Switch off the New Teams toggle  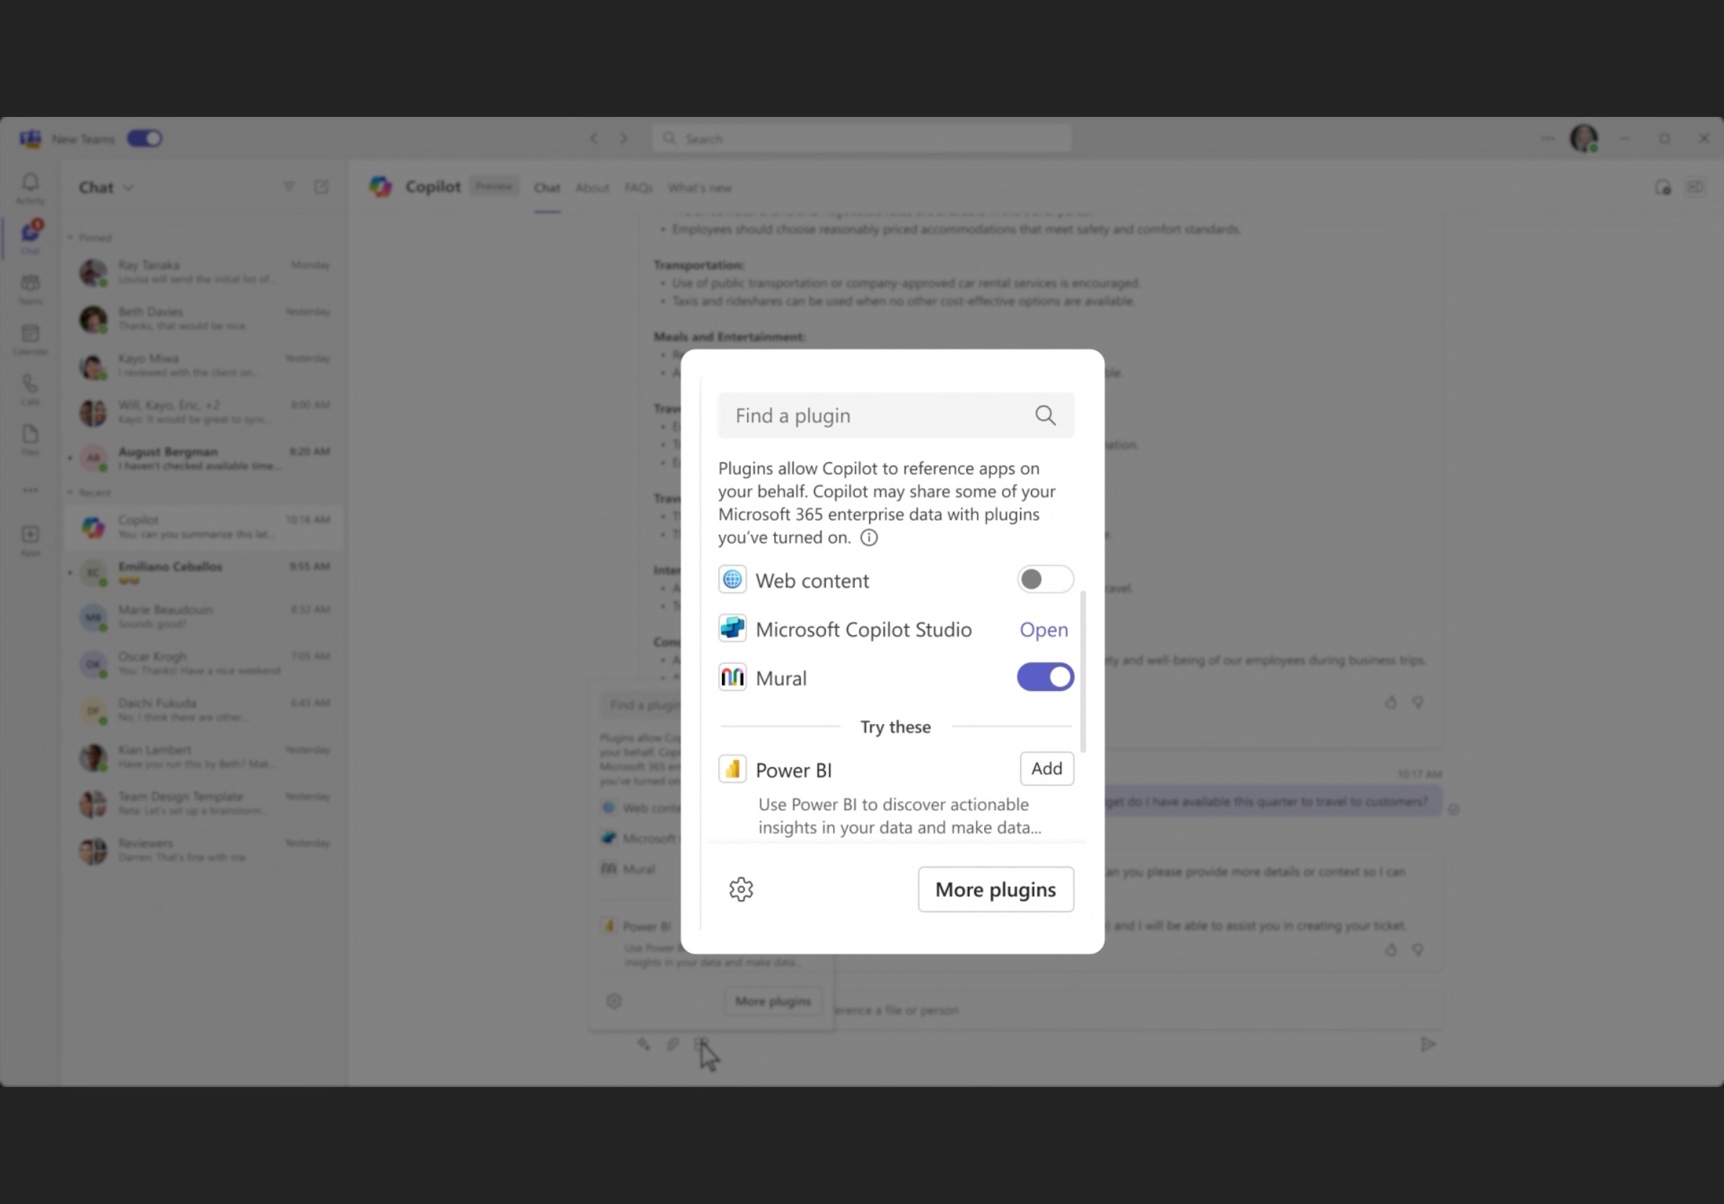click(144, 139)
